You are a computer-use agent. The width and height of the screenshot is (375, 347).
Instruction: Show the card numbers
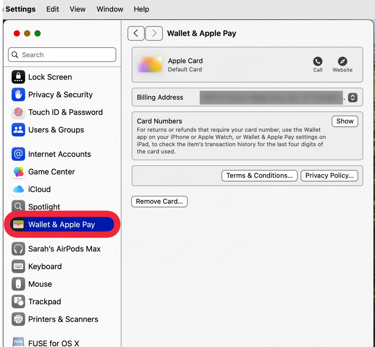(x=345, y=121)
